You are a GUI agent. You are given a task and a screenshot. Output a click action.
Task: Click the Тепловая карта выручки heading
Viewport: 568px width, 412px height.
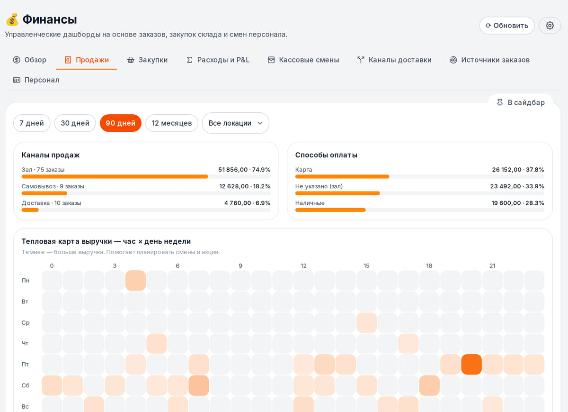pos(106,241)
